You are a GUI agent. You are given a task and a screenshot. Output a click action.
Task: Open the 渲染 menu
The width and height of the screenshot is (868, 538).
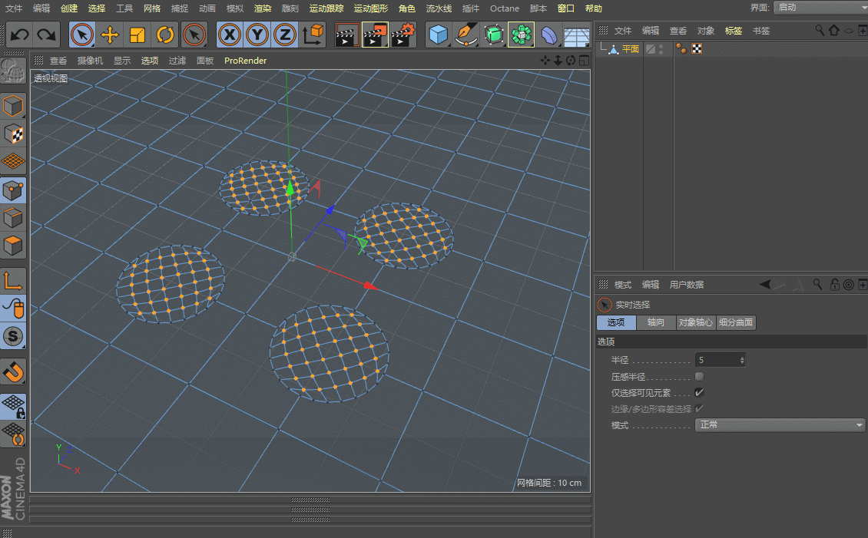click(x=262, y=8)
